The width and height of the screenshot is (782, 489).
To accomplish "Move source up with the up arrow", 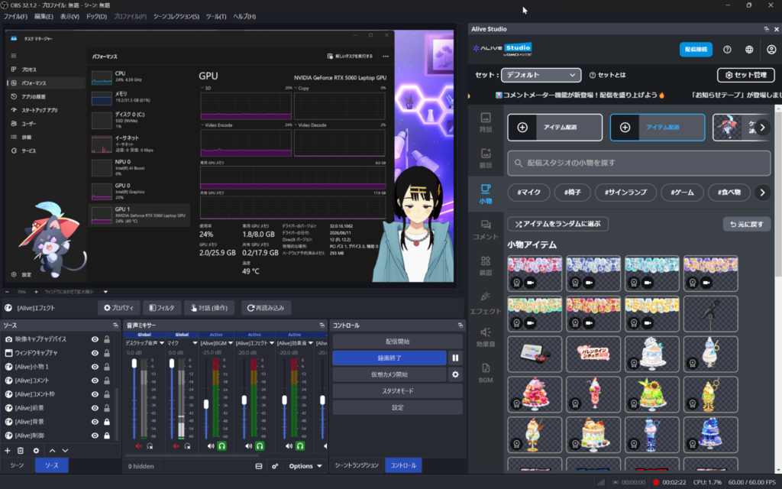I will 53,451.
